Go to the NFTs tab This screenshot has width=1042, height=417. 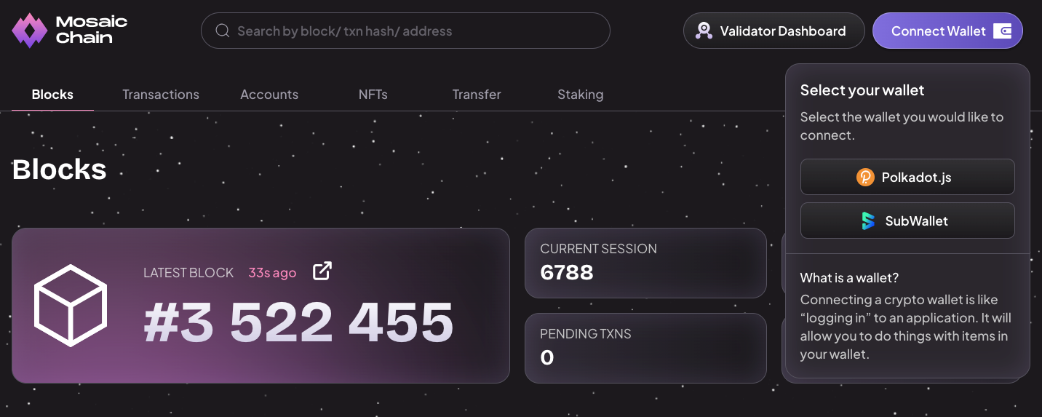pyautogui.click(x=373, y=95)
